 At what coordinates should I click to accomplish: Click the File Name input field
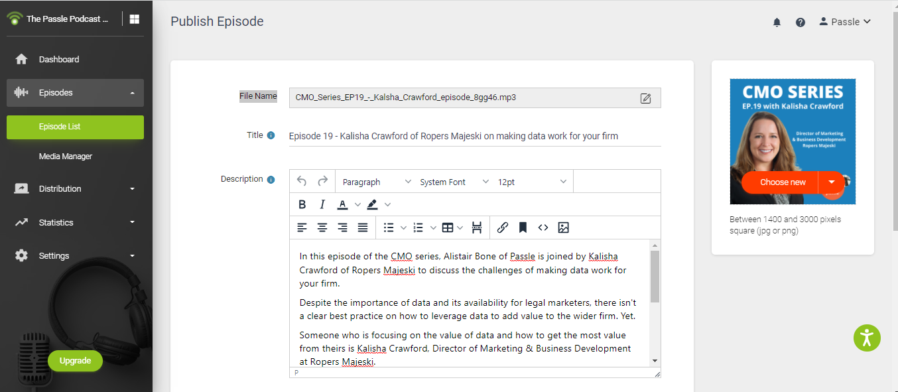tap(475, 98)
